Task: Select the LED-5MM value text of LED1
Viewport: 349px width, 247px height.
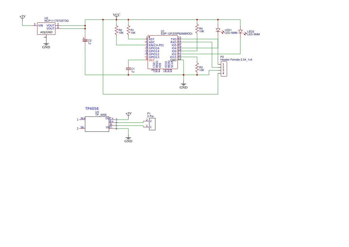Action: coord(231,33)
